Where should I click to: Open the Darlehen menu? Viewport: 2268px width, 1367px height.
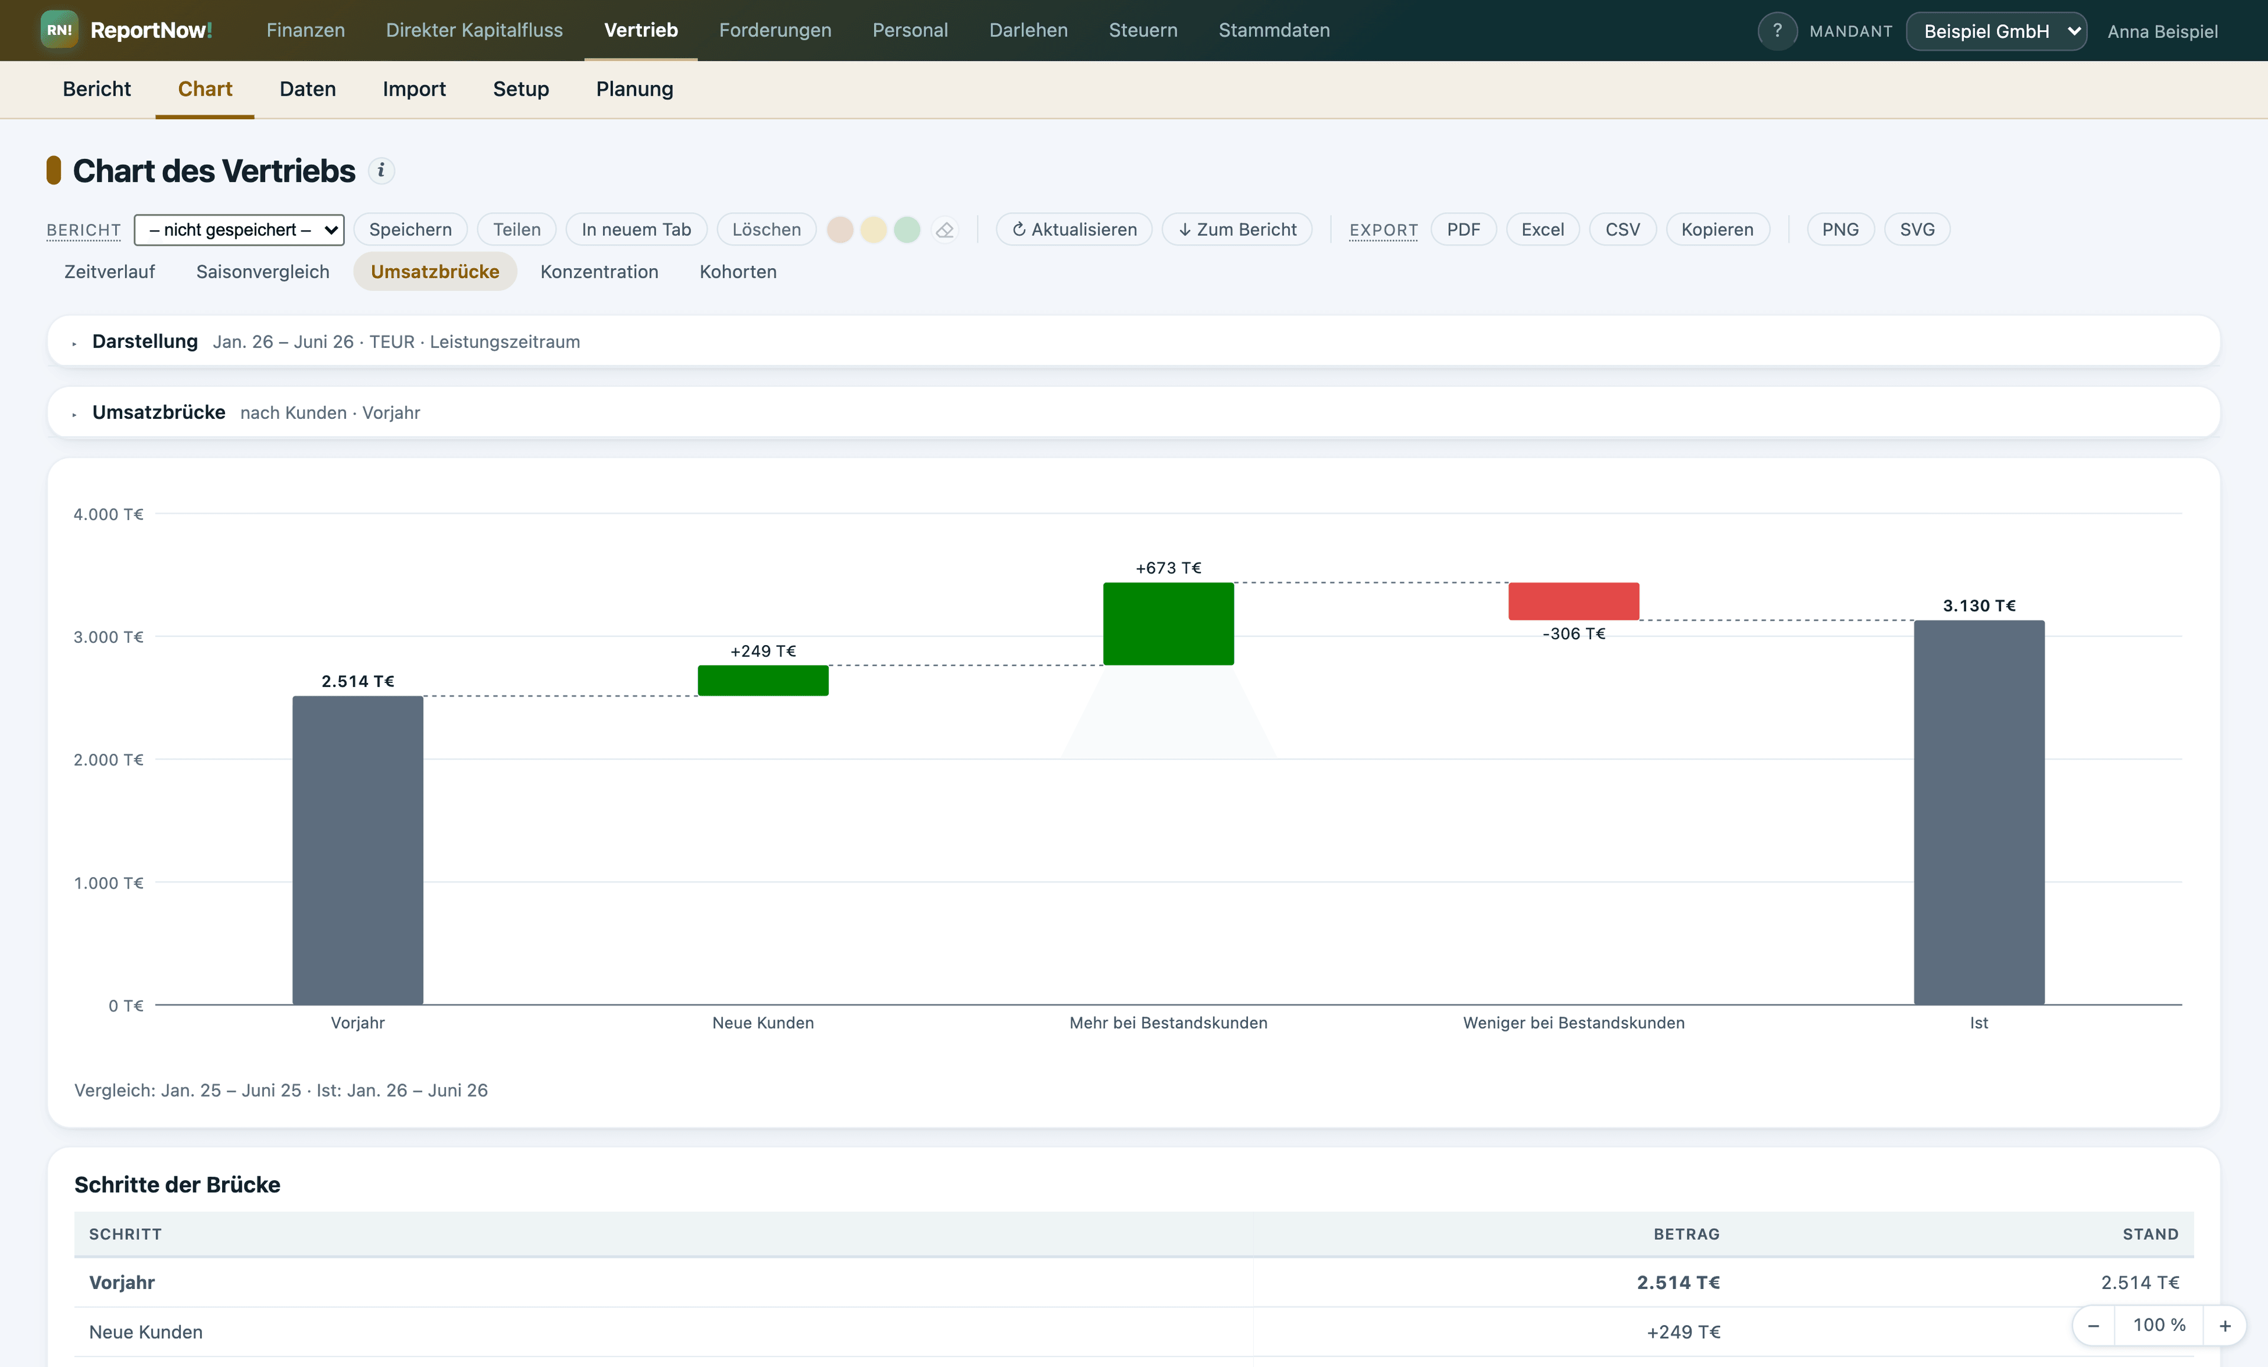point(1028,30)
